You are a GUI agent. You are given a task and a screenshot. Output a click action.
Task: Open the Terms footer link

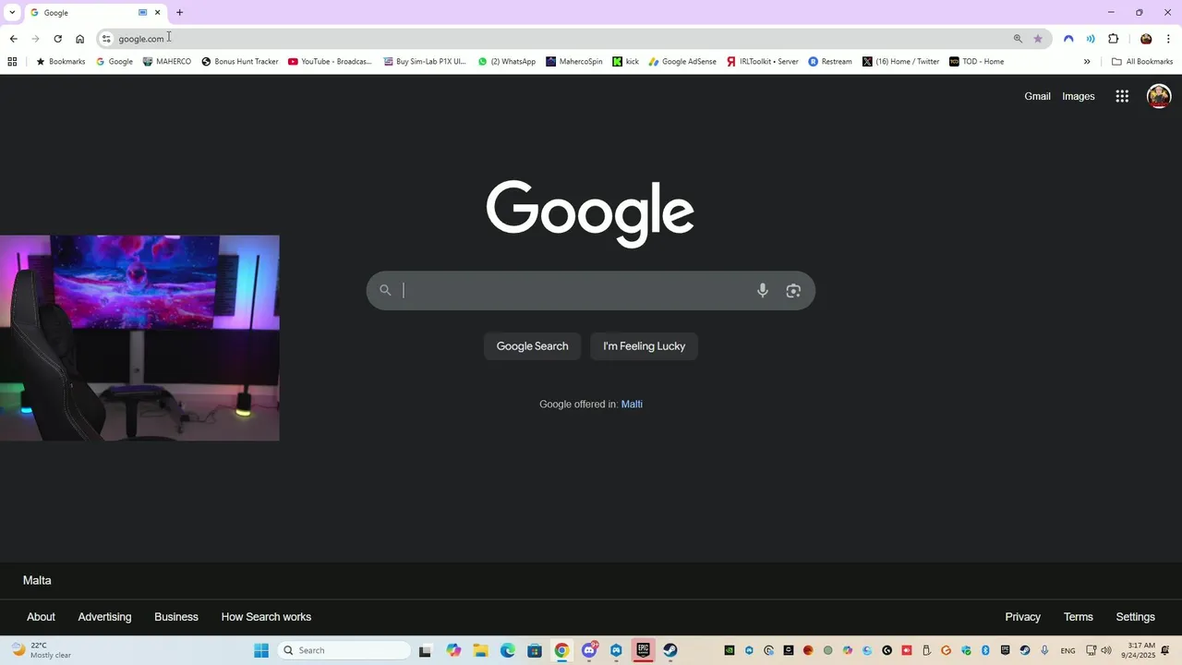click(x=1078, y=617)
